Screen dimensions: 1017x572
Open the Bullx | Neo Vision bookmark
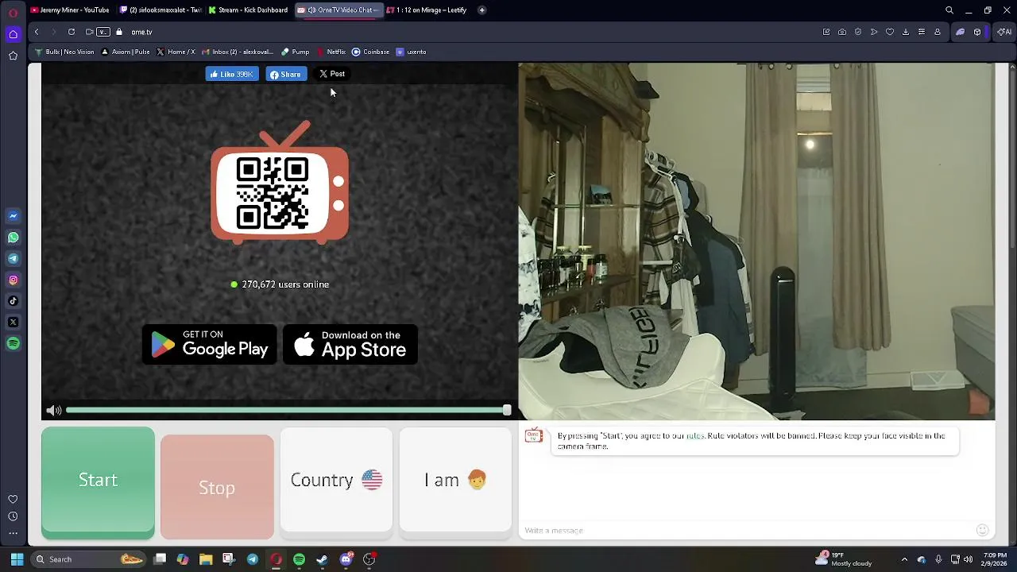coord(64,52)
